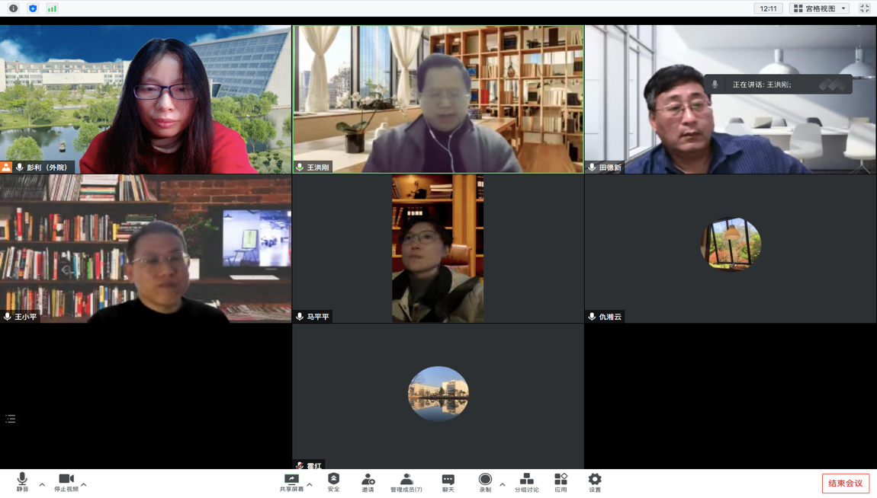Expand video options arrow beside 停止视频
Image resolution: width=877 pixels, height=498 pixels.
click(84, 484)
